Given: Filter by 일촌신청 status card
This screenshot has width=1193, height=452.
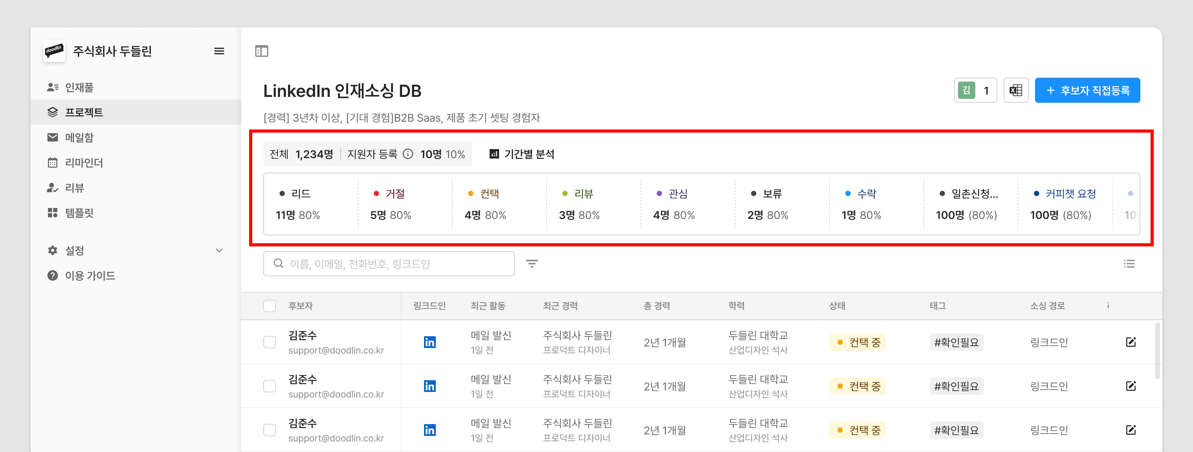Looking at the screenshot, I should (x=971, y=204).
